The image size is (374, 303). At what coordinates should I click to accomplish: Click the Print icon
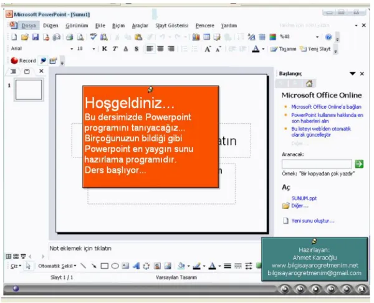(x=70, y=37)
